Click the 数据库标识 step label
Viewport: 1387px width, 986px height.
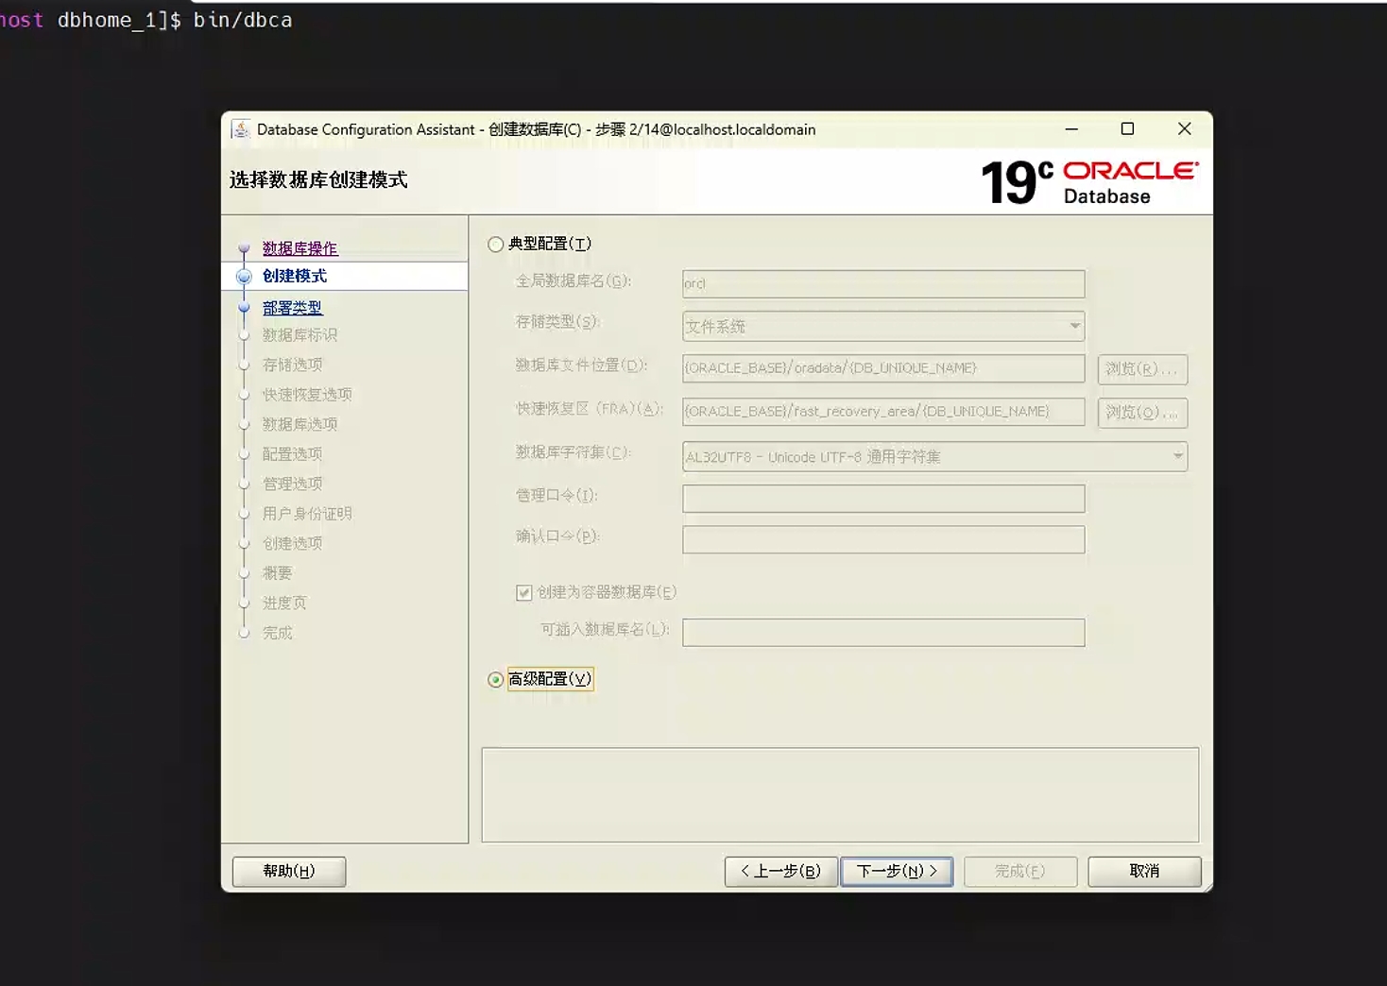point(300,335)
